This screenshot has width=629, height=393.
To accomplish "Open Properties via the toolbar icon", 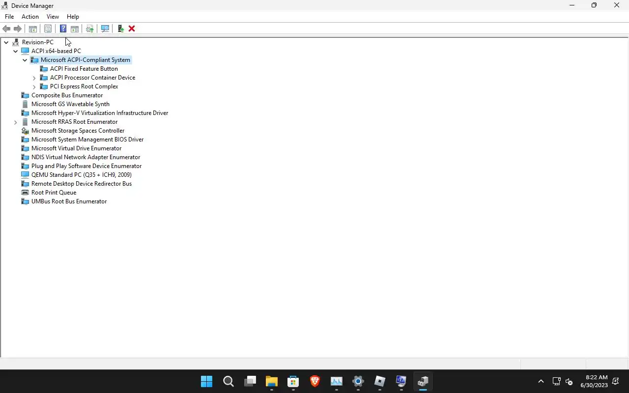I will [x=48, y=28].
